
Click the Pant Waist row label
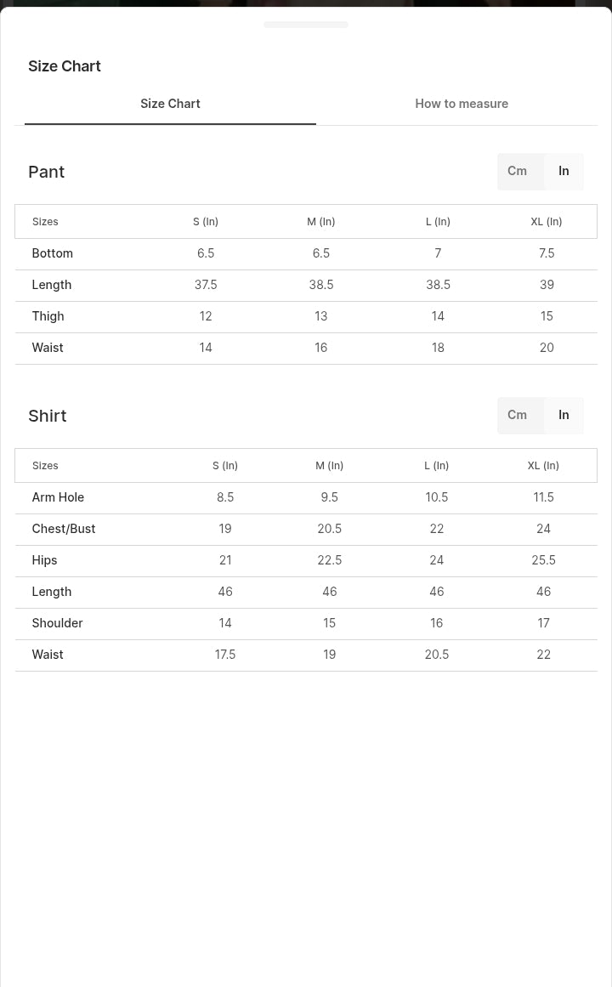pyautogui.click(x=48, y=348)
